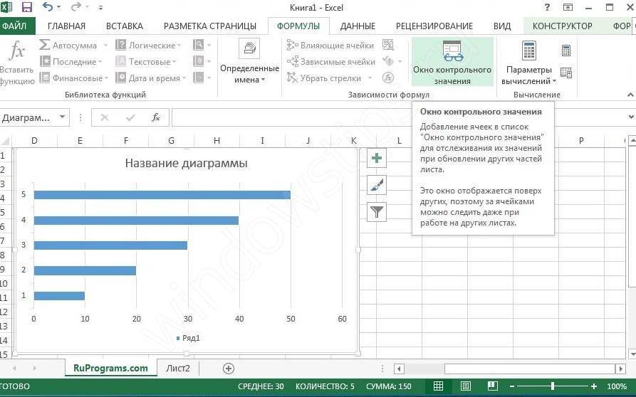The image size is (636, 397).
Task: Click the Убрать стрелки button
Action: (324, 78)
